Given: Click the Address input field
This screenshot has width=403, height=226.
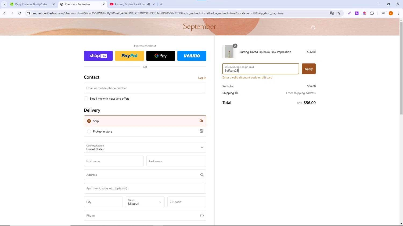Looking at the screenshot, I should 145,175.
